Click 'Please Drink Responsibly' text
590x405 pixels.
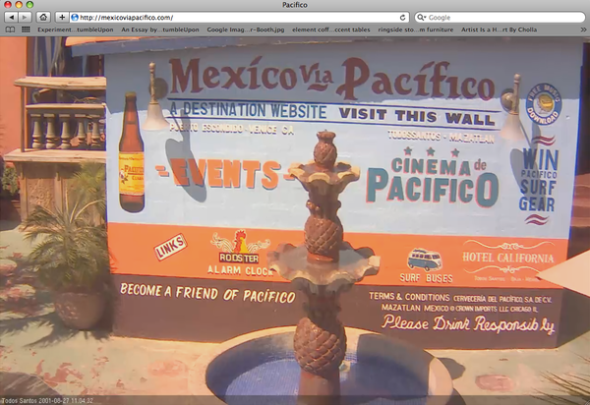pyautogui.click(x=468, y=324)
